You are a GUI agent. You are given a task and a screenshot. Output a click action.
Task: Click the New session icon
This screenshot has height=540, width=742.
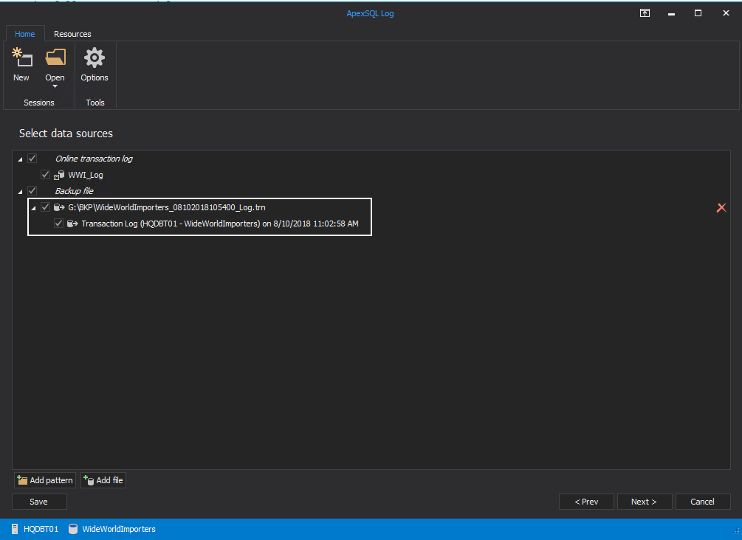click(x=21, y=58)
